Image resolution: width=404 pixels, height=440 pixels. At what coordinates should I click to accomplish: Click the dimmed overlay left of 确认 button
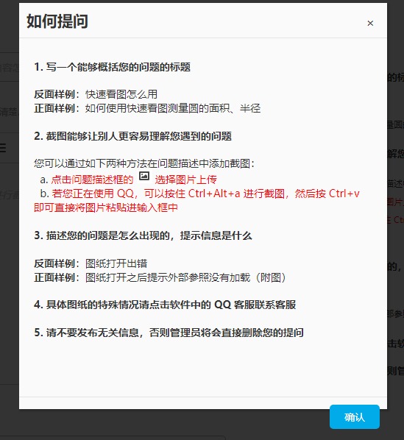coord(169,424)
